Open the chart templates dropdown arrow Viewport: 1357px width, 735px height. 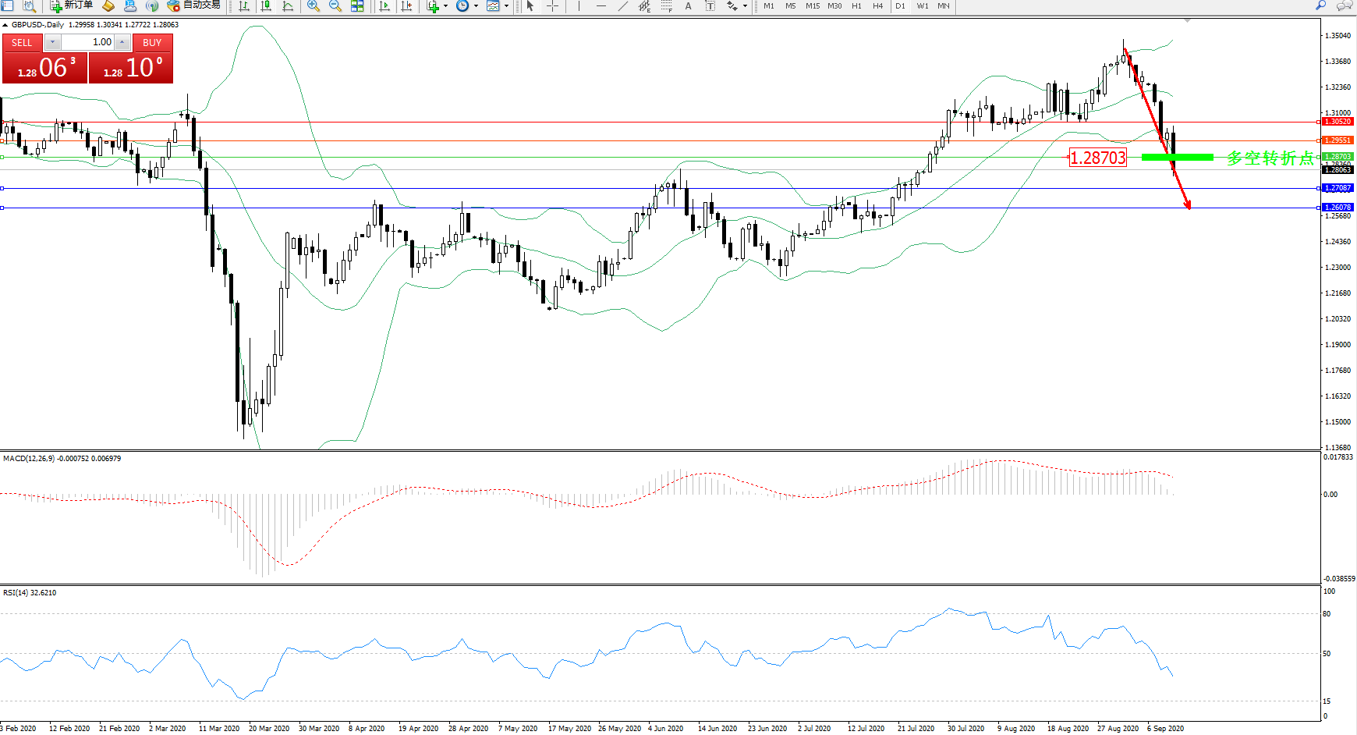tap(507, 6)
